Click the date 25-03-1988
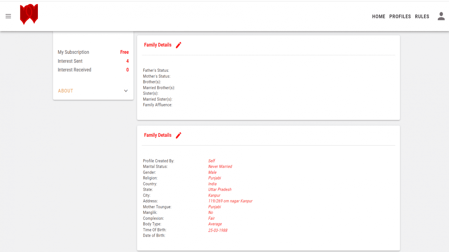 tap(218, 230)
